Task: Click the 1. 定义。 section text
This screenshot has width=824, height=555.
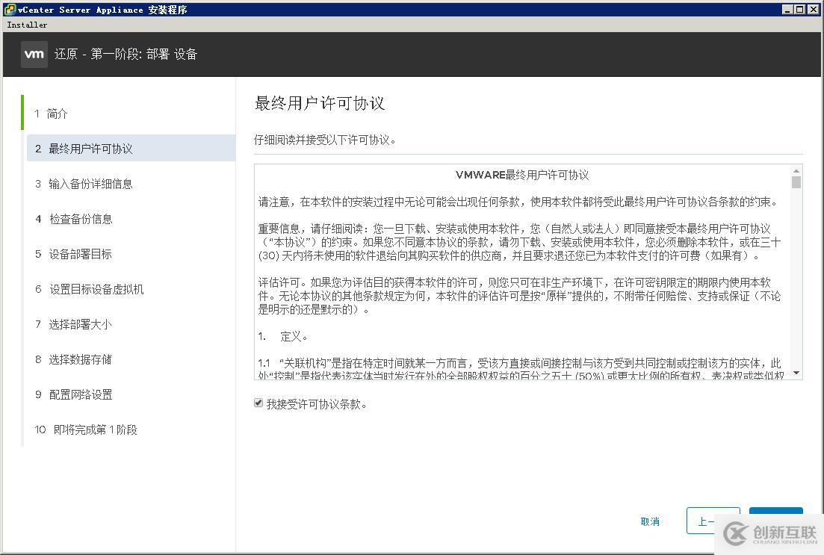Action: pos(282,336)
